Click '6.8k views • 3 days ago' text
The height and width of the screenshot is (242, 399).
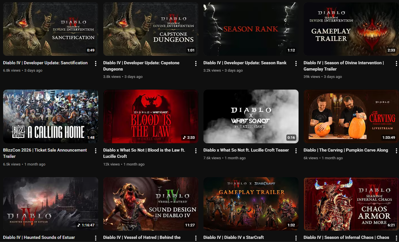pos(23,71)
